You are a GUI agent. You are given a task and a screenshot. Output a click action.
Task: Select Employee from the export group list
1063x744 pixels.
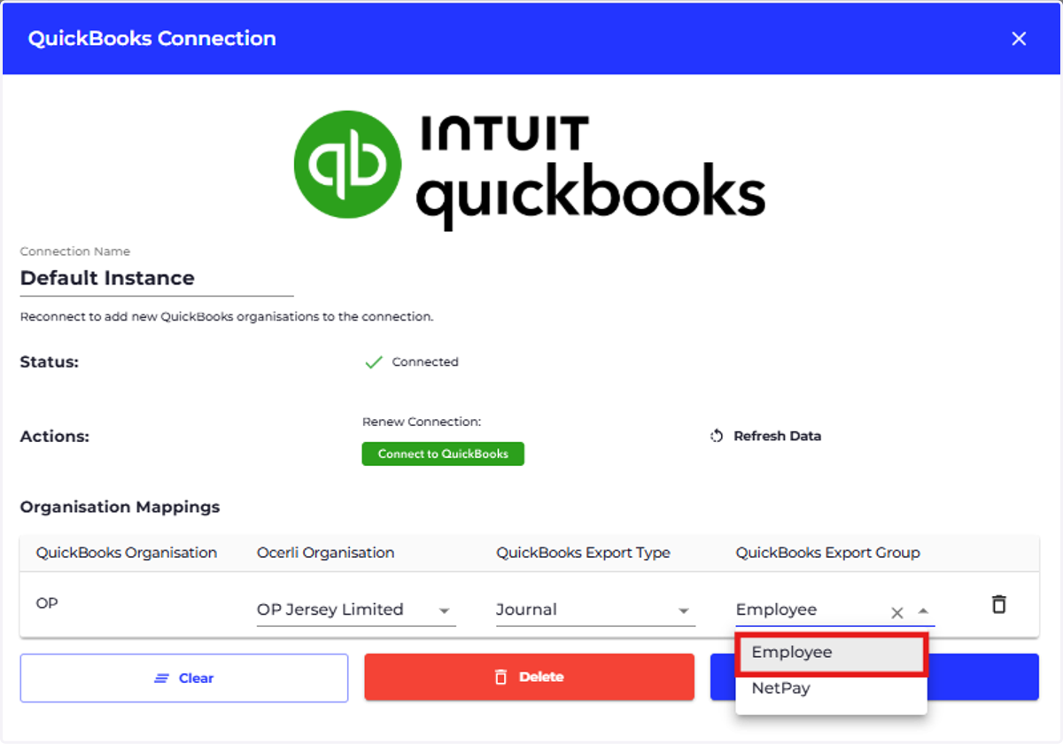831,654
